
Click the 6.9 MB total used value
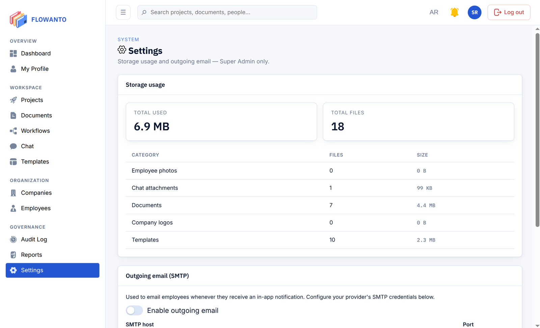pyautogui.click(x=152, y=127)
